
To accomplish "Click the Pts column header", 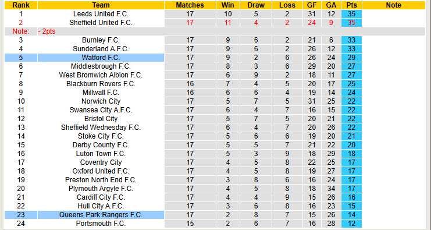I will tap(351, 5).
